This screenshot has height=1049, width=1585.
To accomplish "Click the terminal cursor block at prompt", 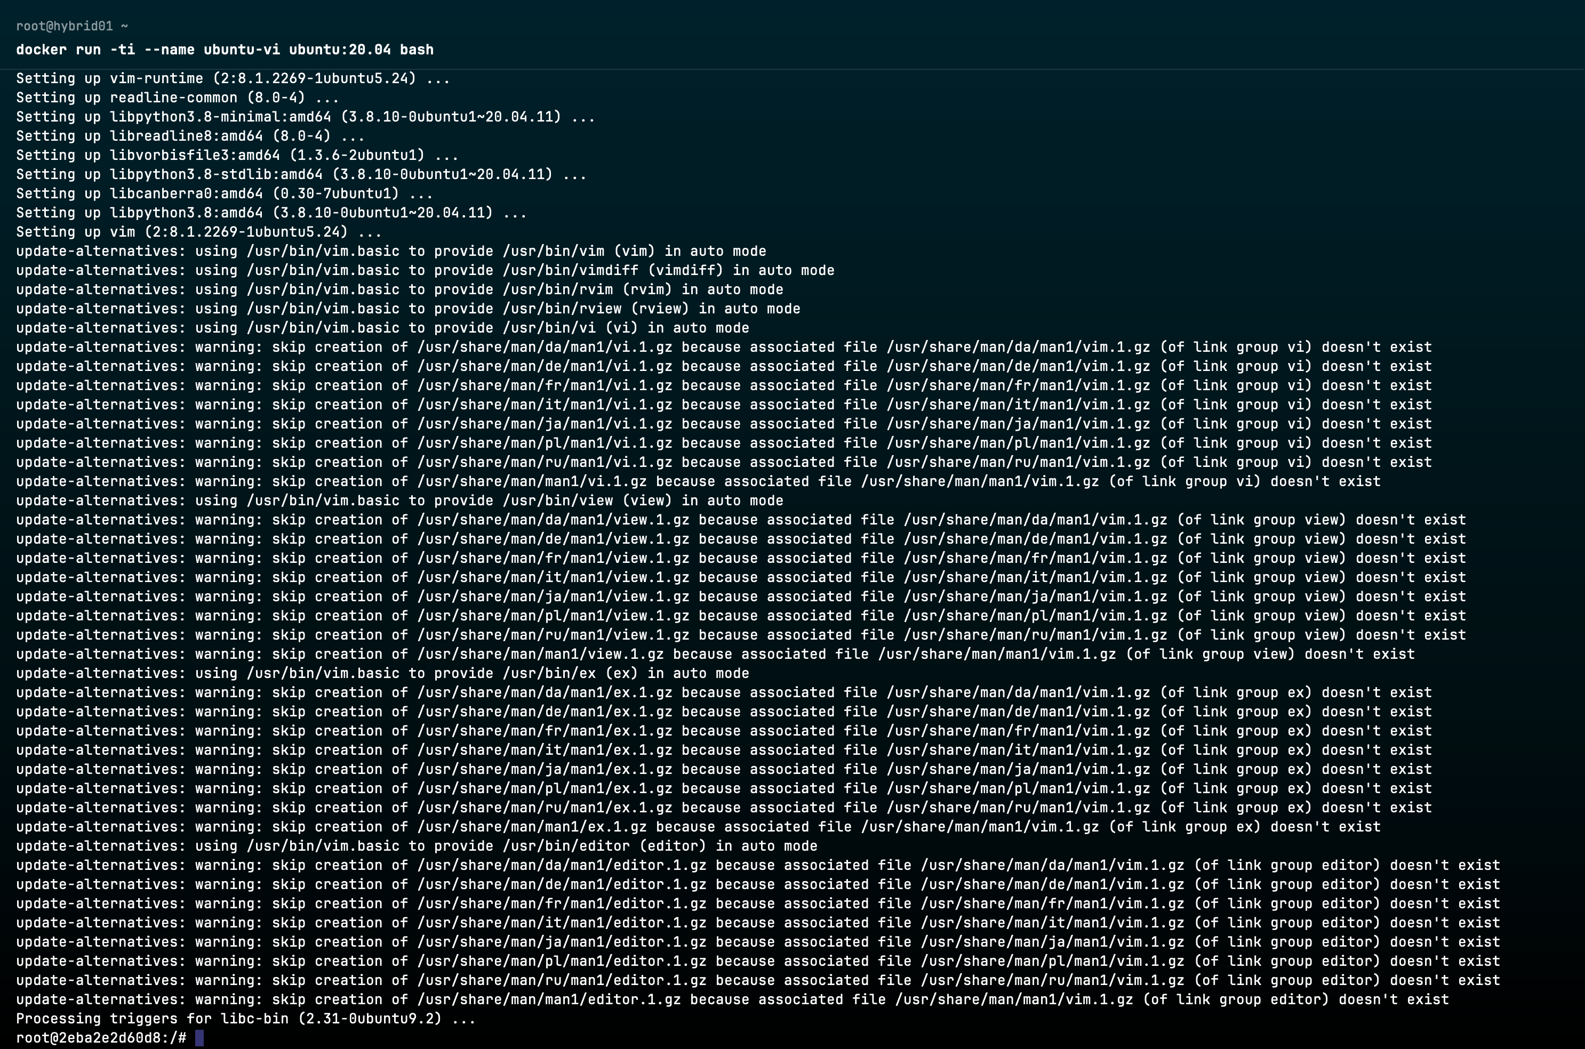I will 199,1038.
